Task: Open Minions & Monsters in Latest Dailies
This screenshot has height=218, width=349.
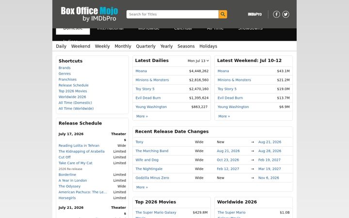Action: 152,80
